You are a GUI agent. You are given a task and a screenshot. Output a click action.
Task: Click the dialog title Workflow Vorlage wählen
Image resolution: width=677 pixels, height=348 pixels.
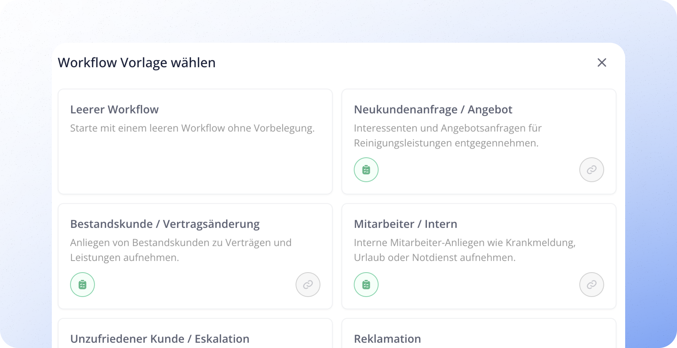pyautogui.click(x=136, y=63)
